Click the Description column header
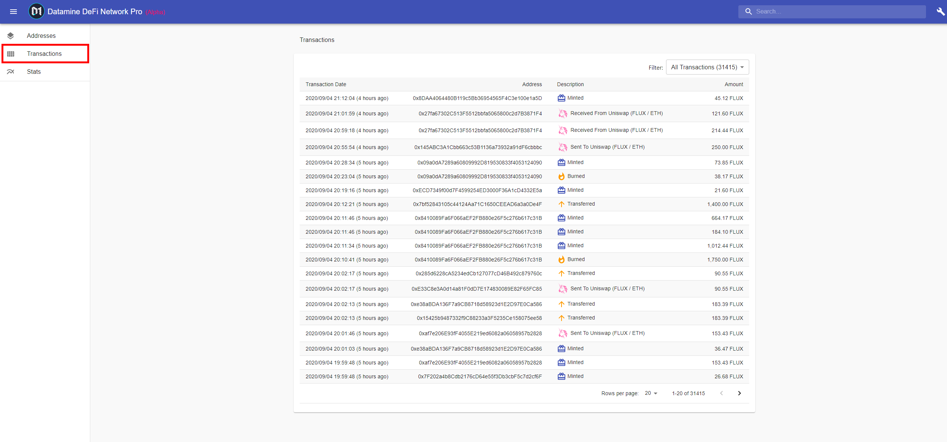 (x=570, y=84)
